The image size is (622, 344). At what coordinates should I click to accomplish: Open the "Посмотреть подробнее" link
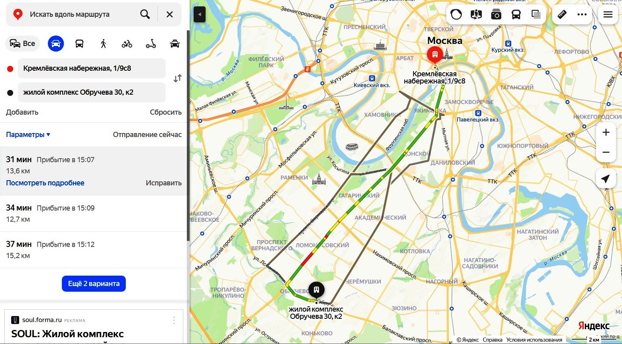[x=45, y=183]
